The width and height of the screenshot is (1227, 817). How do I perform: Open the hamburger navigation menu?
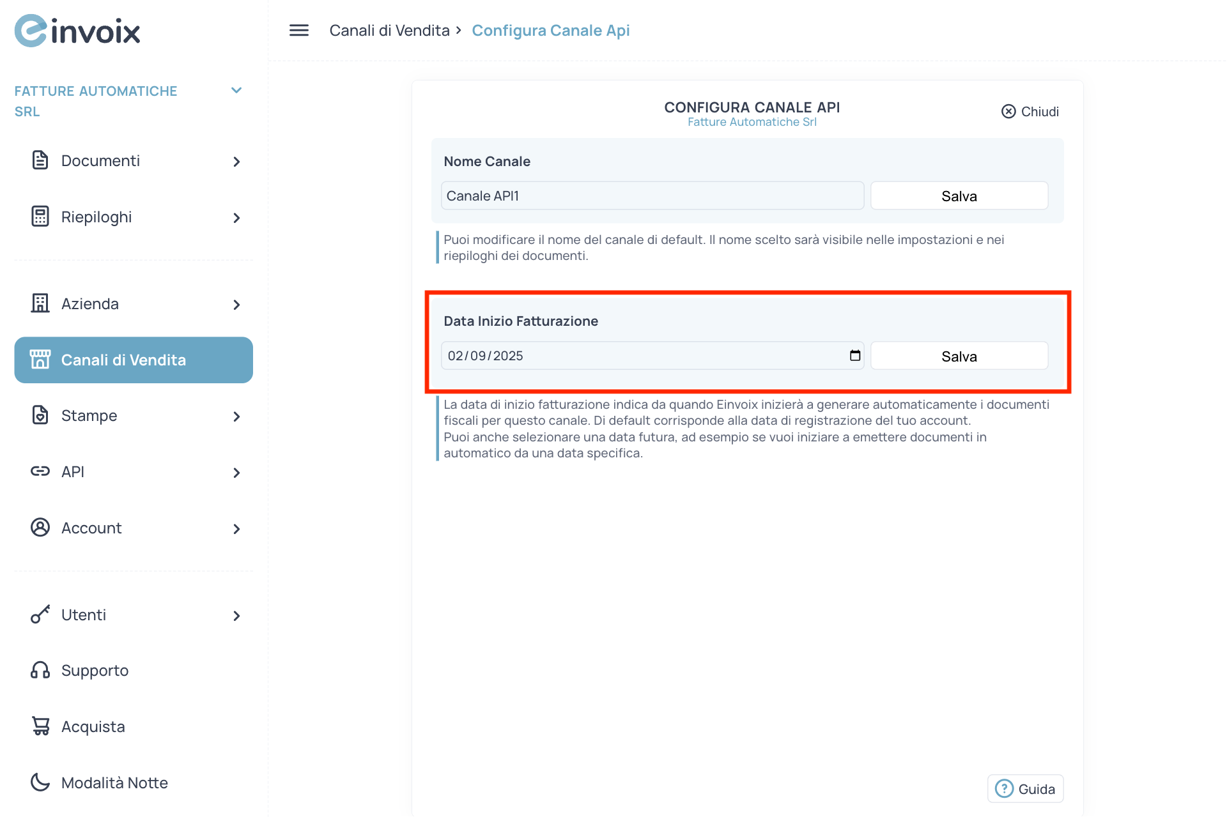tap(298, 30)
